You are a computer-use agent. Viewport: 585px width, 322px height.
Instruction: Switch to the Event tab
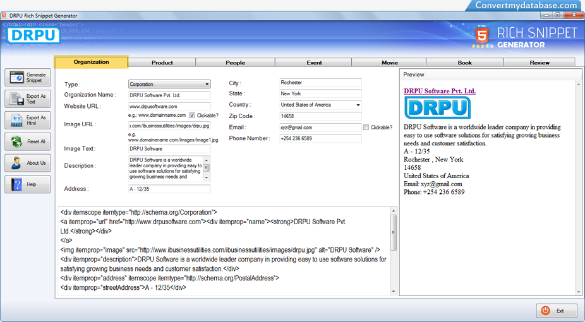tap(314, 63)
